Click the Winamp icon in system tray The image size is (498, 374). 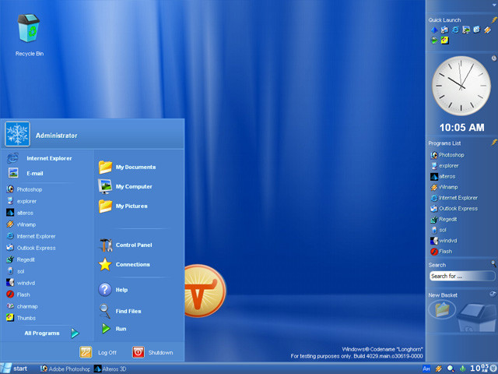coord(438,369)
